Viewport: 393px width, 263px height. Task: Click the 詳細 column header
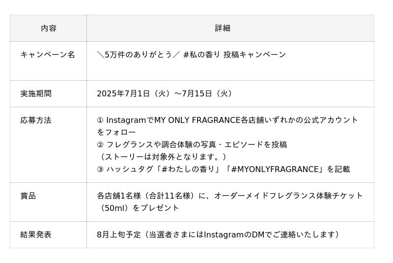tap(222, 28)
